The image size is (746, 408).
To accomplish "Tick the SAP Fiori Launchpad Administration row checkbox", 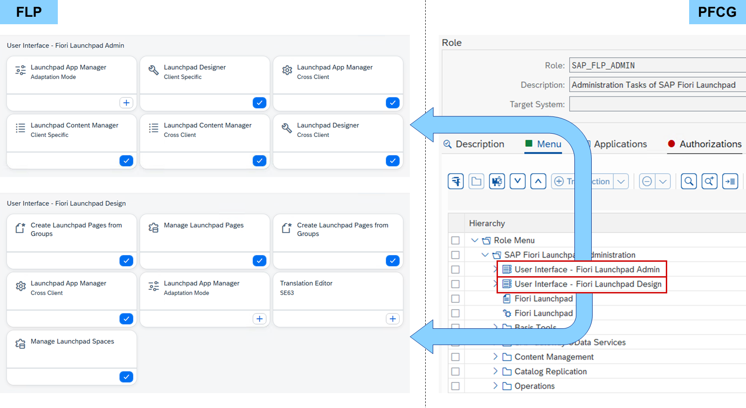I will click(x=456, y=255).
